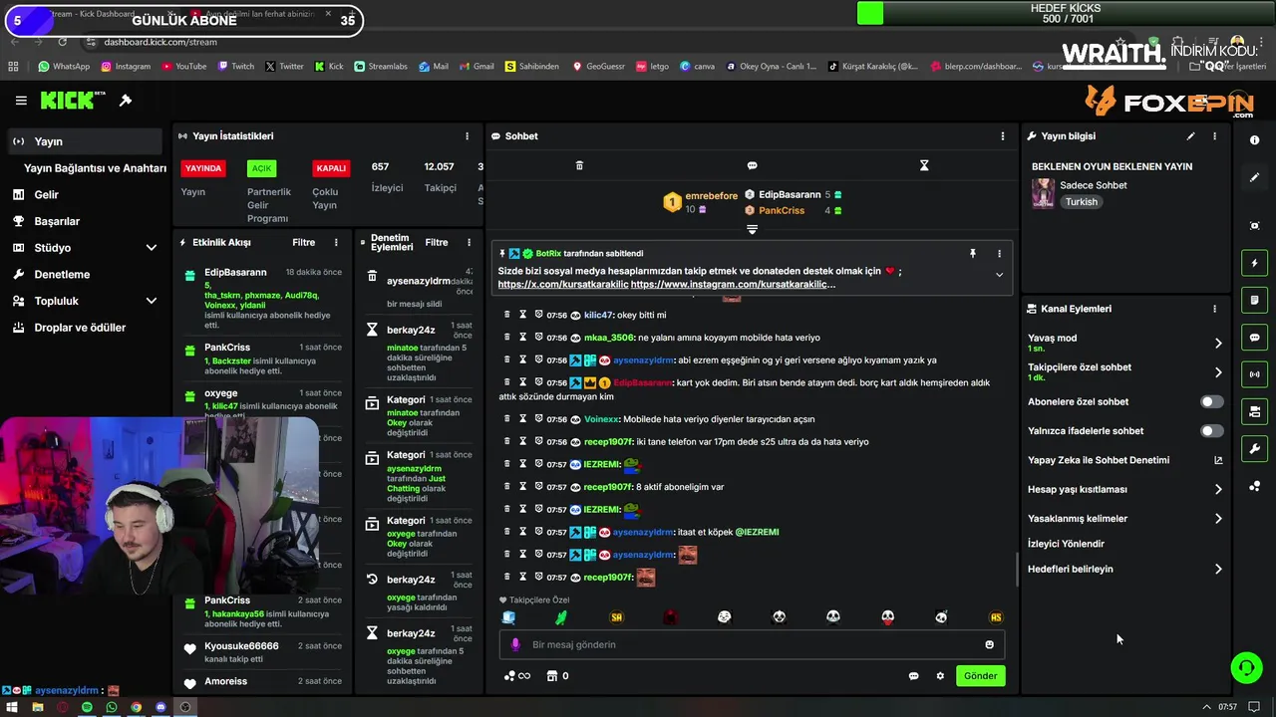Click the purple microphone icon in message box
Image resolution: width=1276 pixels, height=717 pixels.
pos(515,644)
